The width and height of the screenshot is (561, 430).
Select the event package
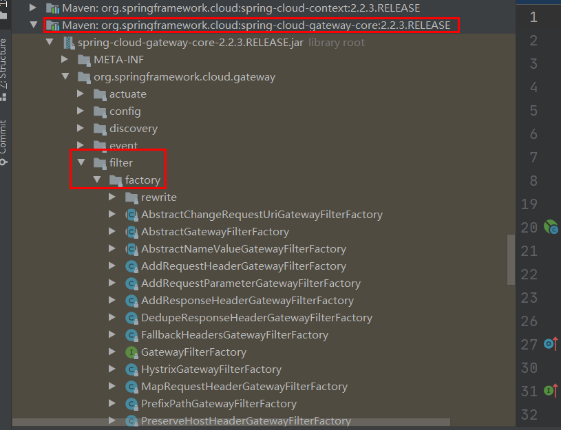[x=123, y=145]
